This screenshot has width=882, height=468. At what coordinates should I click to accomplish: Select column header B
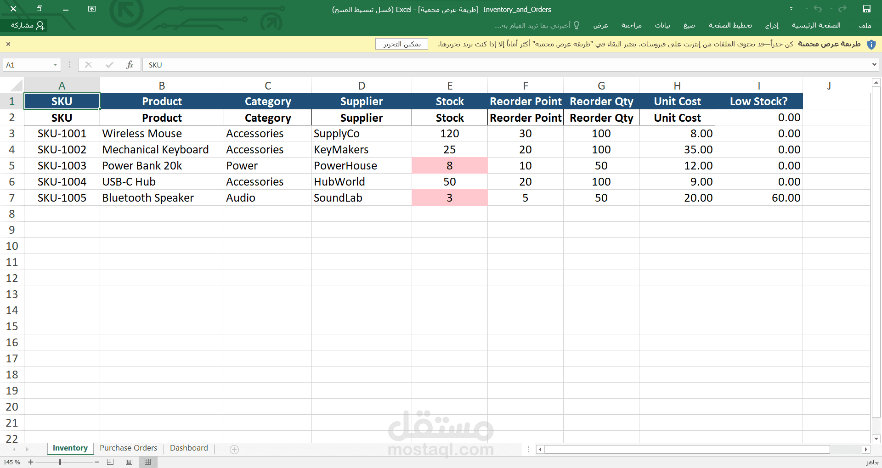pyautogui.click(x=162, y=85)
